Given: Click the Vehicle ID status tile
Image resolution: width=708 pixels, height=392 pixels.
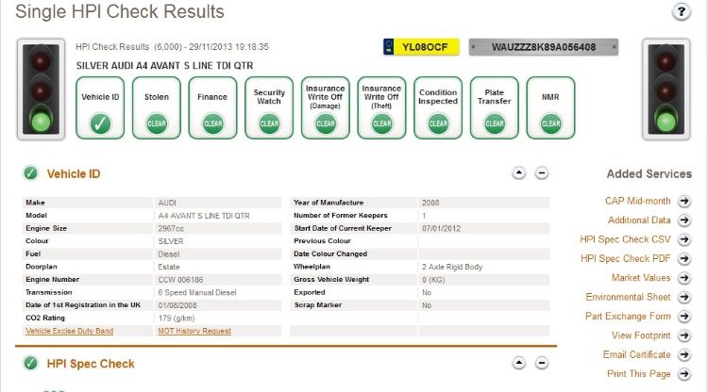Looking at the screenshot, I should pos(100,107).
